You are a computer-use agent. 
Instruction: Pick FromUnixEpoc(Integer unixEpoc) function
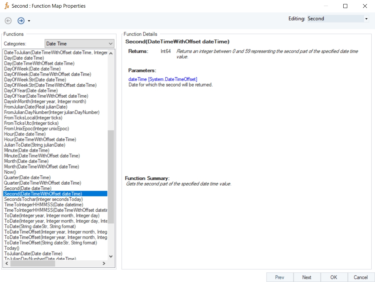tap(37, 128)
